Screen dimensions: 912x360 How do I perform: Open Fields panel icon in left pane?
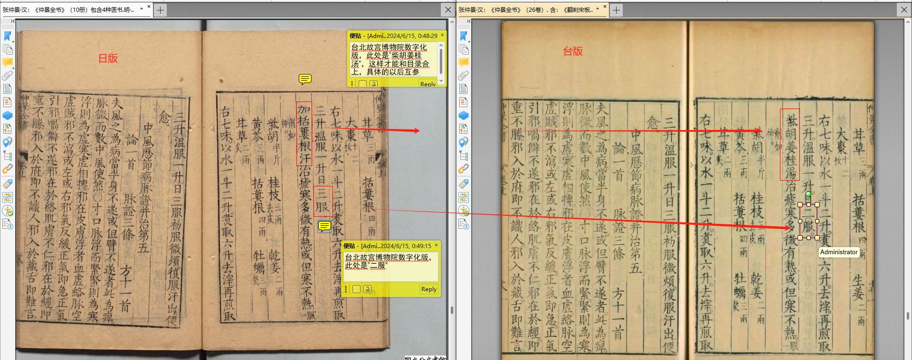pyautogui.click(x=7, y=89)
